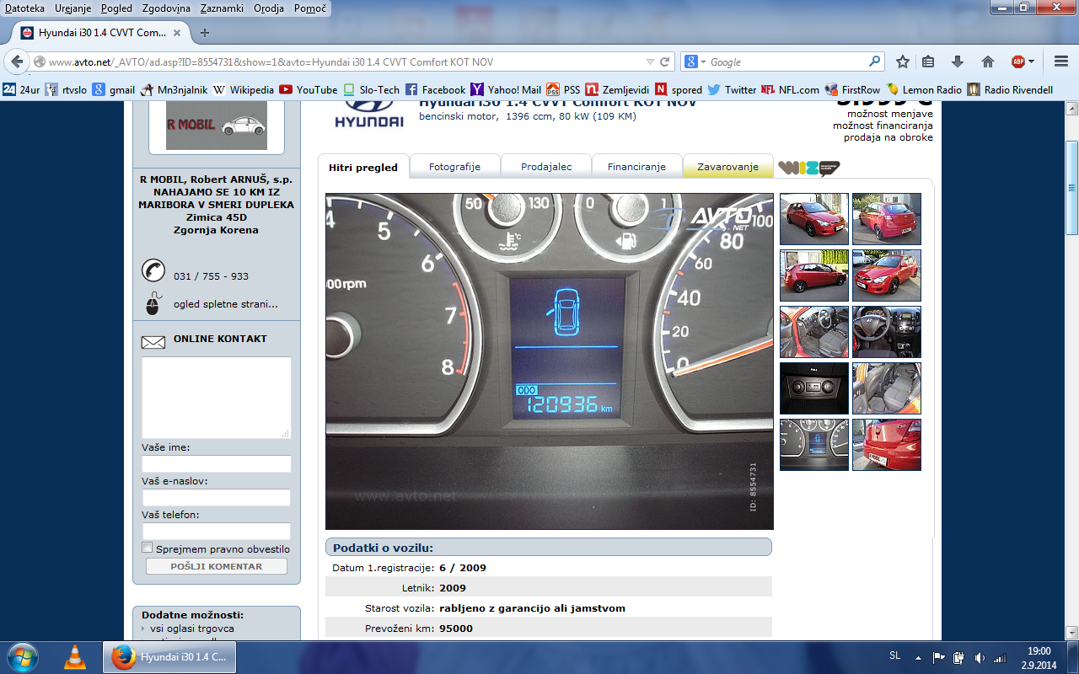
Task: Open the Twitter bookmark
Action: [x=733, y=89]
